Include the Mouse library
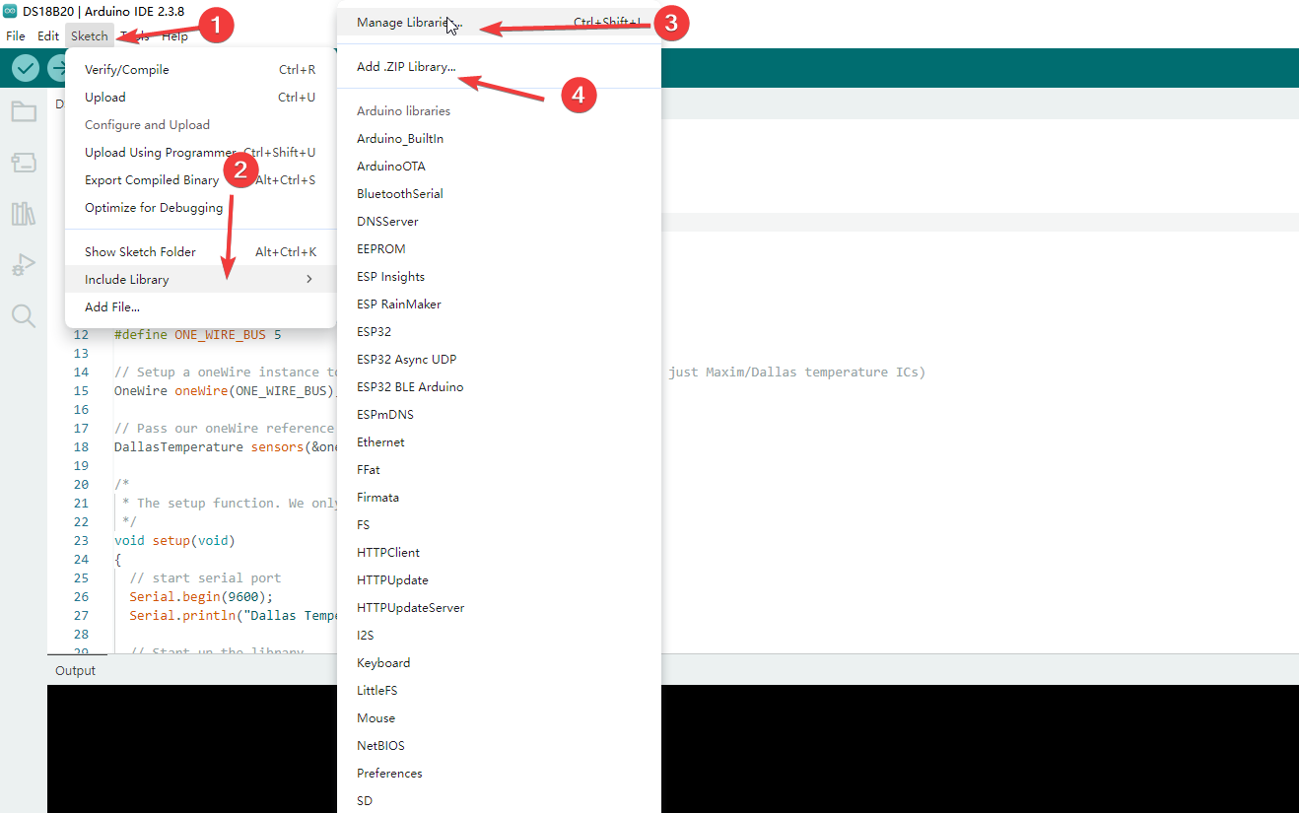Screen dimensions: 1299x813 (499, 718)
